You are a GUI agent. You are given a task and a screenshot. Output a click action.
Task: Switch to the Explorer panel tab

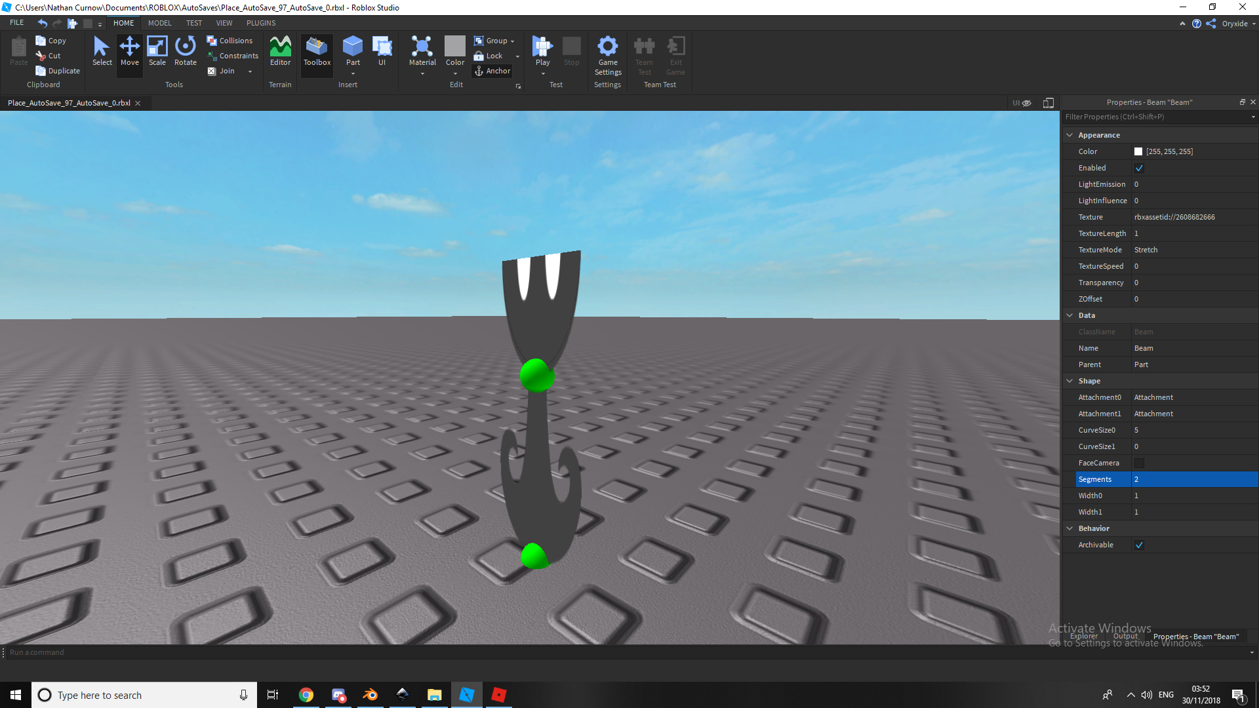(x=1083, y=636)
